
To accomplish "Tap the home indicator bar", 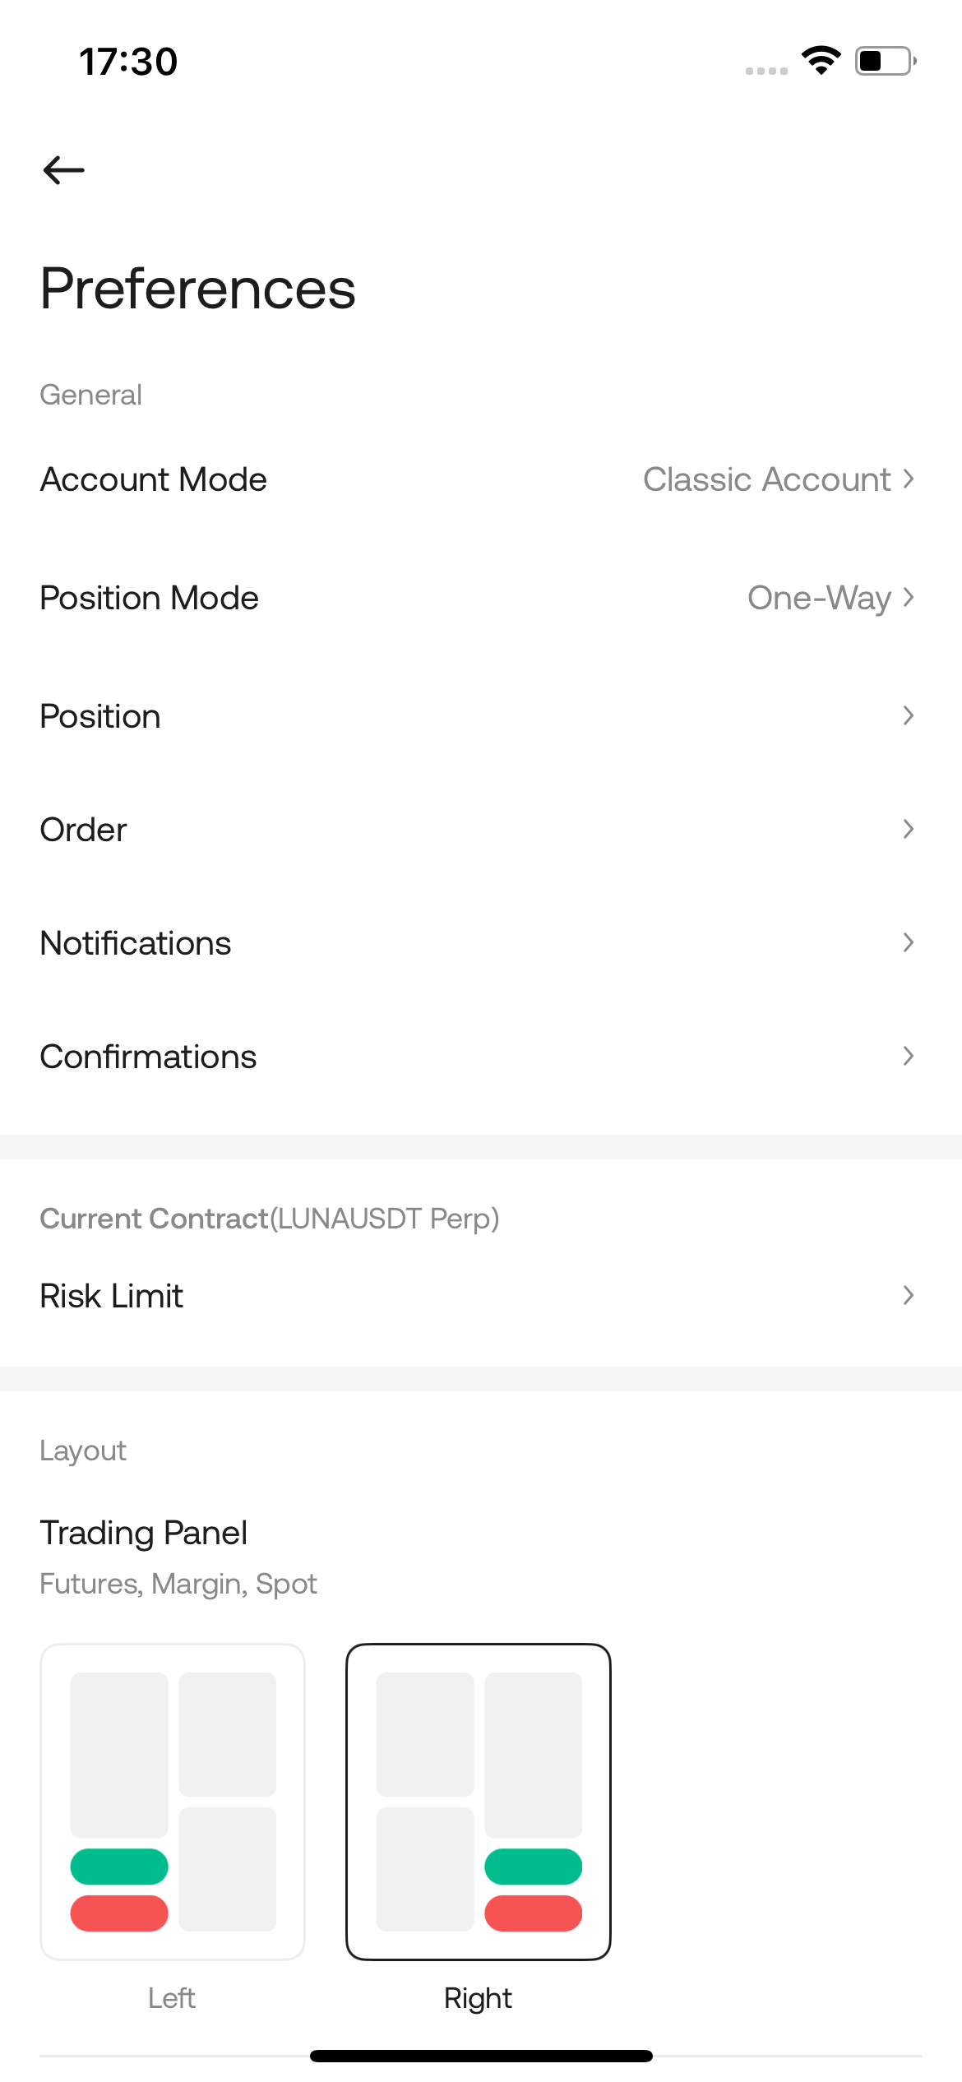I will [x=481, y=2056].
